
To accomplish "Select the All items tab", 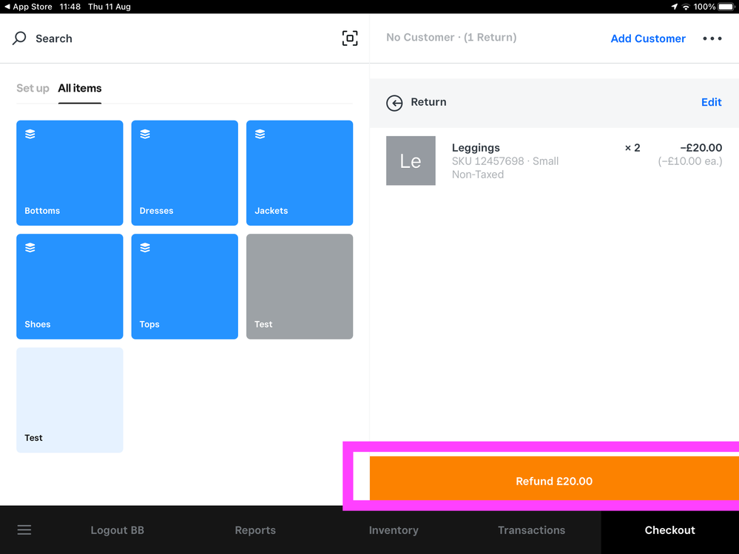I will point(80,88).
